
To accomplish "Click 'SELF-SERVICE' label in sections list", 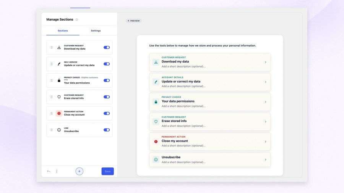I will tap(71, 62).
